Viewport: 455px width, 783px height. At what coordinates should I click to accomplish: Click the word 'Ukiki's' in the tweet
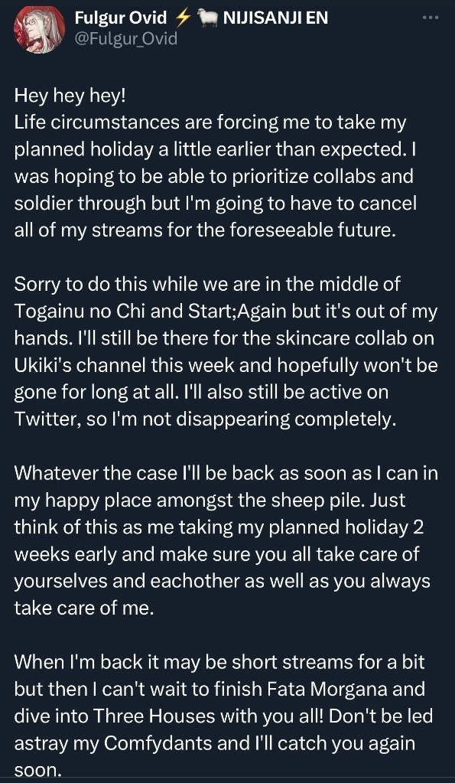pos(44,366)
